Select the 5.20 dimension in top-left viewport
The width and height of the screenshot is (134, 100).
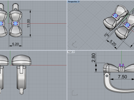(x=15, y=44)
